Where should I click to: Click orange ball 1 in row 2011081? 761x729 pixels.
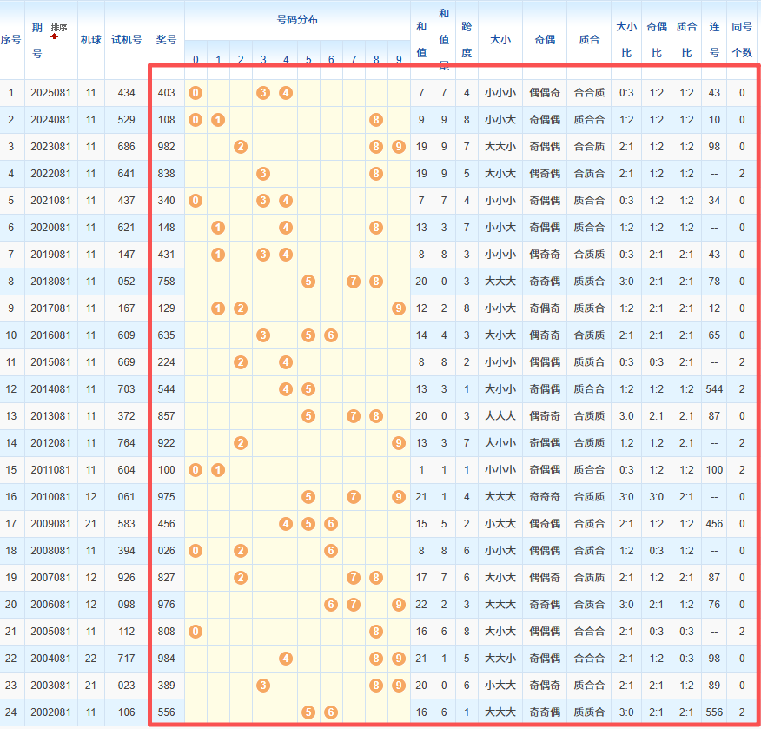[x=218, y=470]
